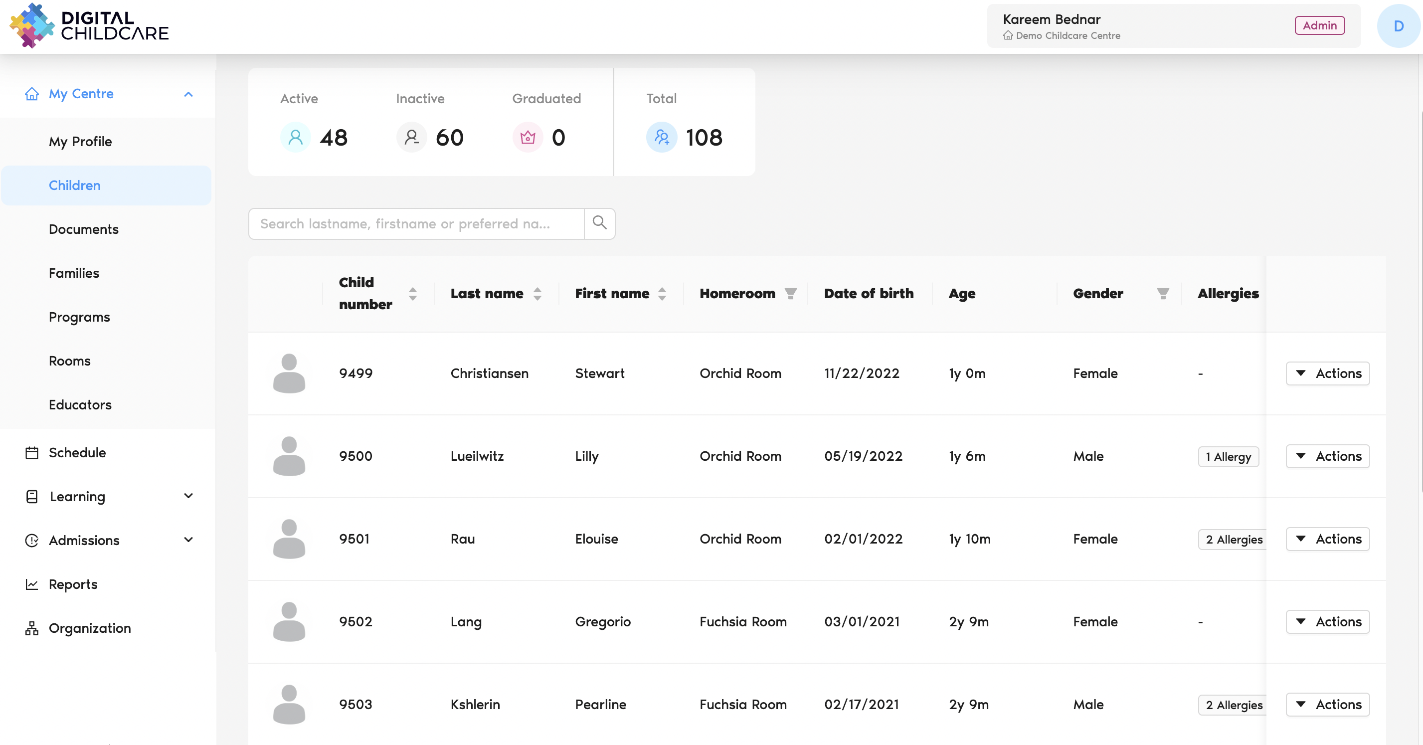Click the Schedule calendar icon in sidebar
The image size is (1423, 745).
(x=32, y=453)
